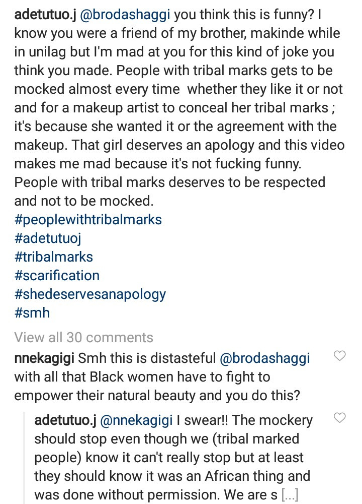Visit nnekagigi's profile from comment username
This screenshot has width=362, height=504.
44,358
